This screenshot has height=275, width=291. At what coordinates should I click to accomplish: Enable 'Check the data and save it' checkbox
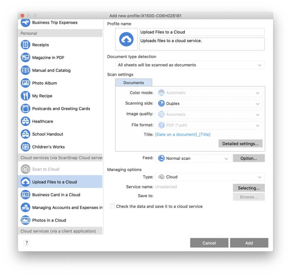tap(112, 206)
